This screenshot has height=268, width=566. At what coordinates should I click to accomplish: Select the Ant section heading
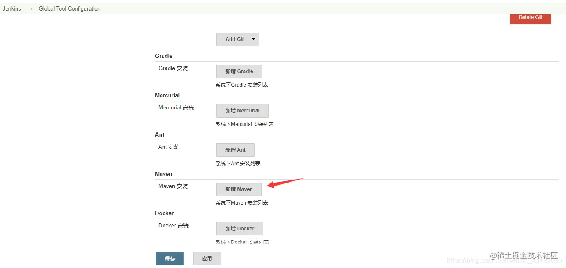pos(160,134)
